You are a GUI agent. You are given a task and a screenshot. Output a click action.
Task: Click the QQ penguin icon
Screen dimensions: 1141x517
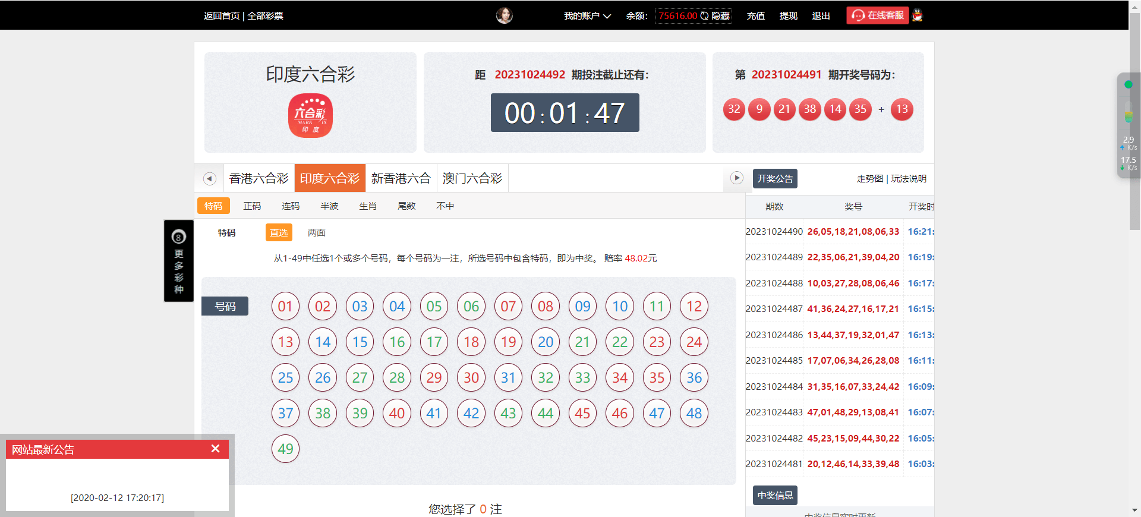(918, 15)
